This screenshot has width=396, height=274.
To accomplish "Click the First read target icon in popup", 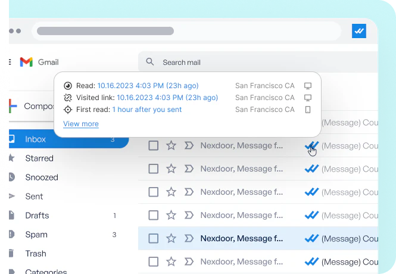I will tap(68, 110).
